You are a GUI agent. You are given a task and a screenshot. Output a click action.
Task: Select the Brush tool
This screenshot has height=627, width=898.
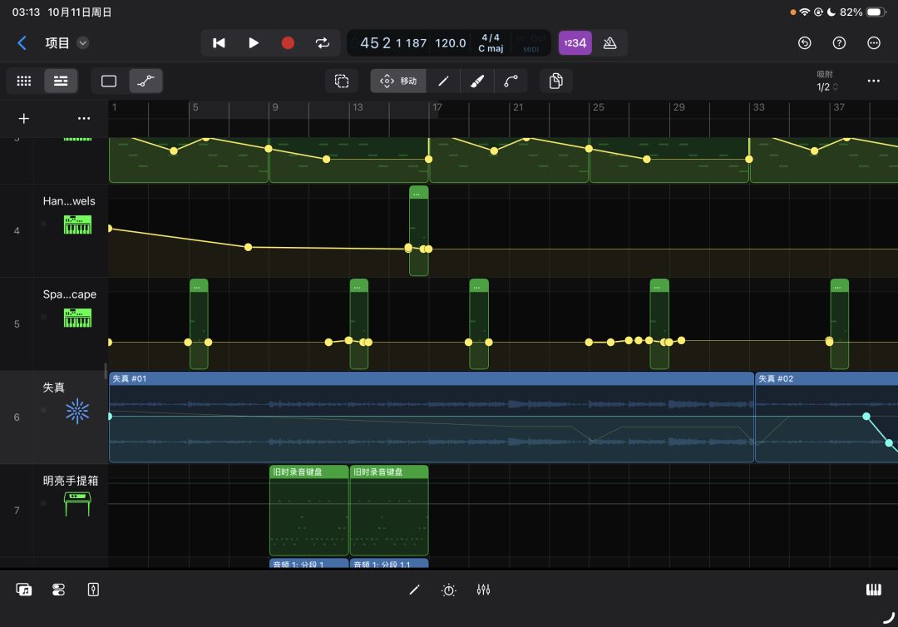(477, 81)
